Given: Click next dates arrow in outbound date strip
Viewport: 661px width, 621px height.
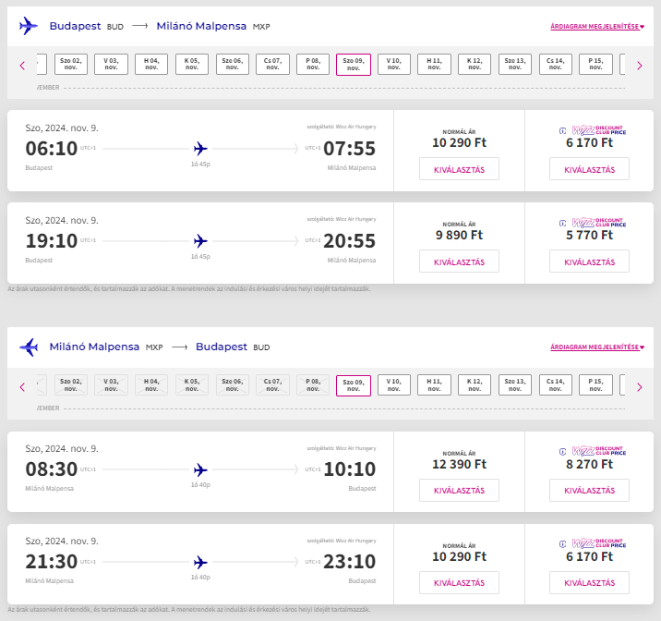Looking at the screenshot, I should 640,66.
